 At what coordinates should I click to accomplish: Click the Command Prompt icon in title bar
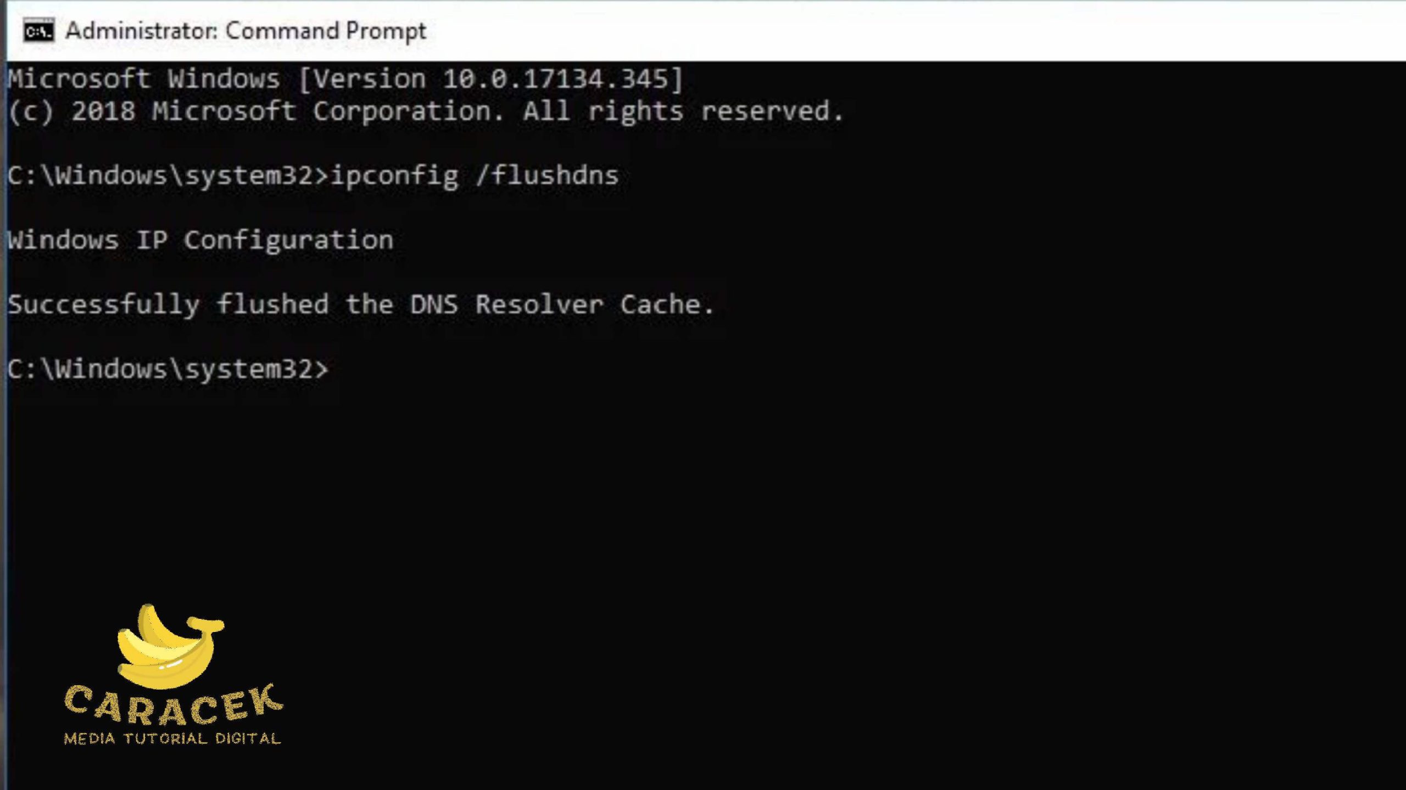coord(38,31)
